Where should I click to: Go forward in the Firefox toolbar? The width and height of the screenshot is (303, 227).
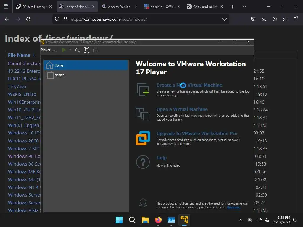pyautogui.click(x=18, y=19)
